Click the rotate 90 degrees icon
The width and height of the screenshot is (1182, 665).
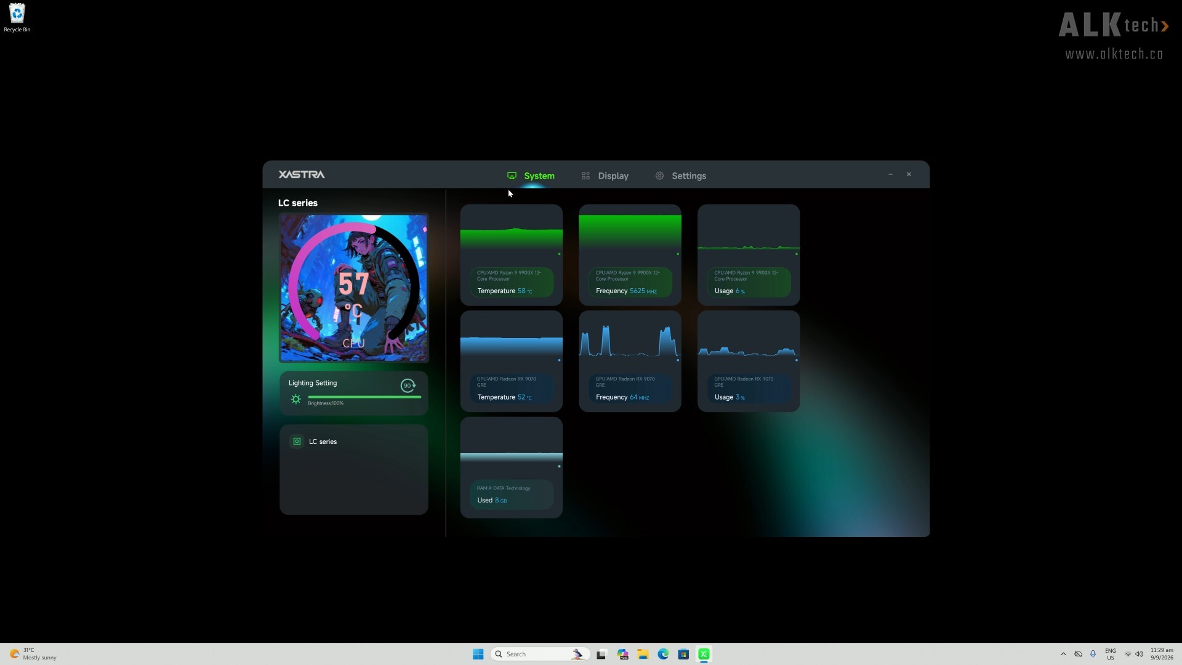click(x=408, y=385)
